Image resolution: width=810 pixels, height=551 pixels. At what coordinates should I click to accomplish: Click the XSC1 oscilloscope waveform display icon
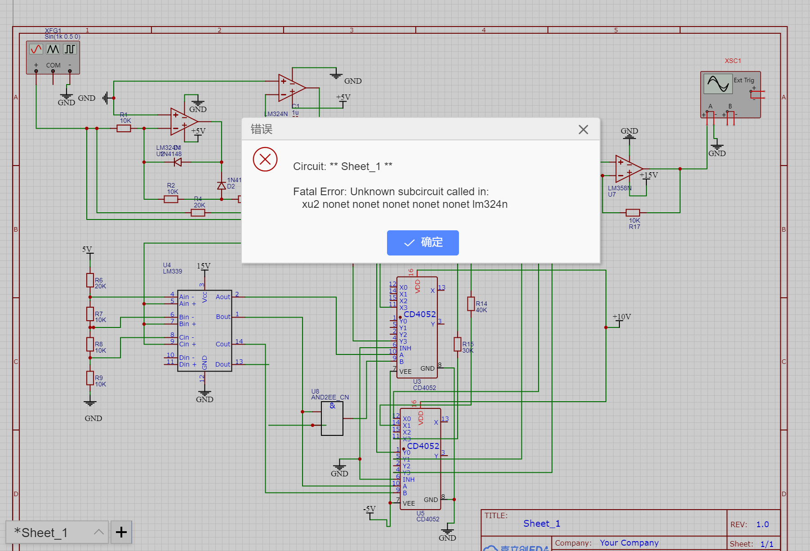tap(717, 84)
